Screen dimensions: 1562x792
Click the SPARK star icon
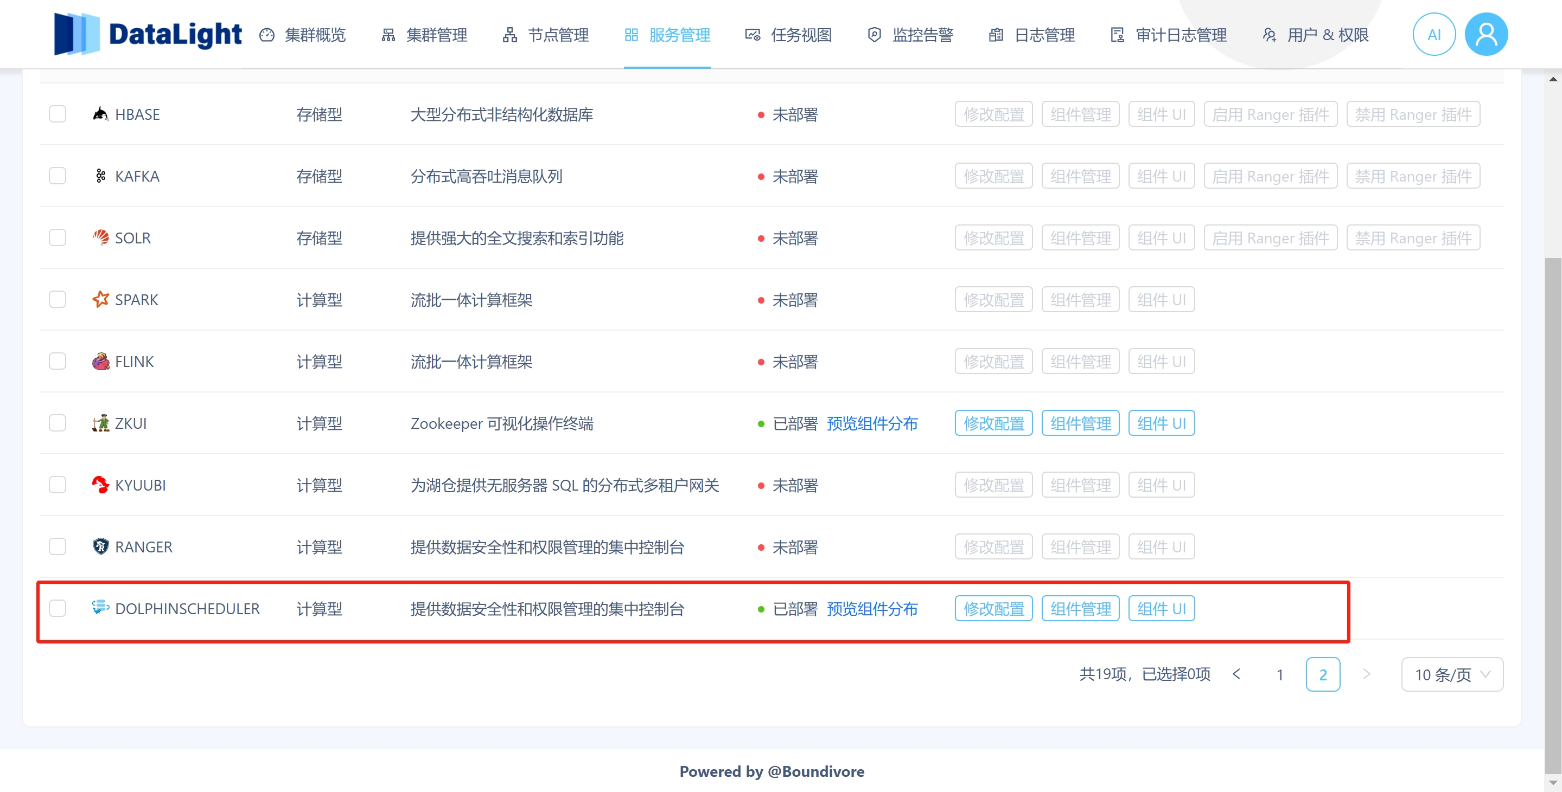tap(100, 299)
